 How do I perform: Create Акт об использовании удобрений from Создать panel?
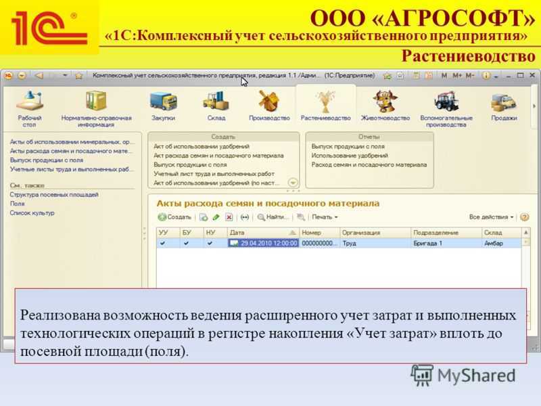(202, 146)
